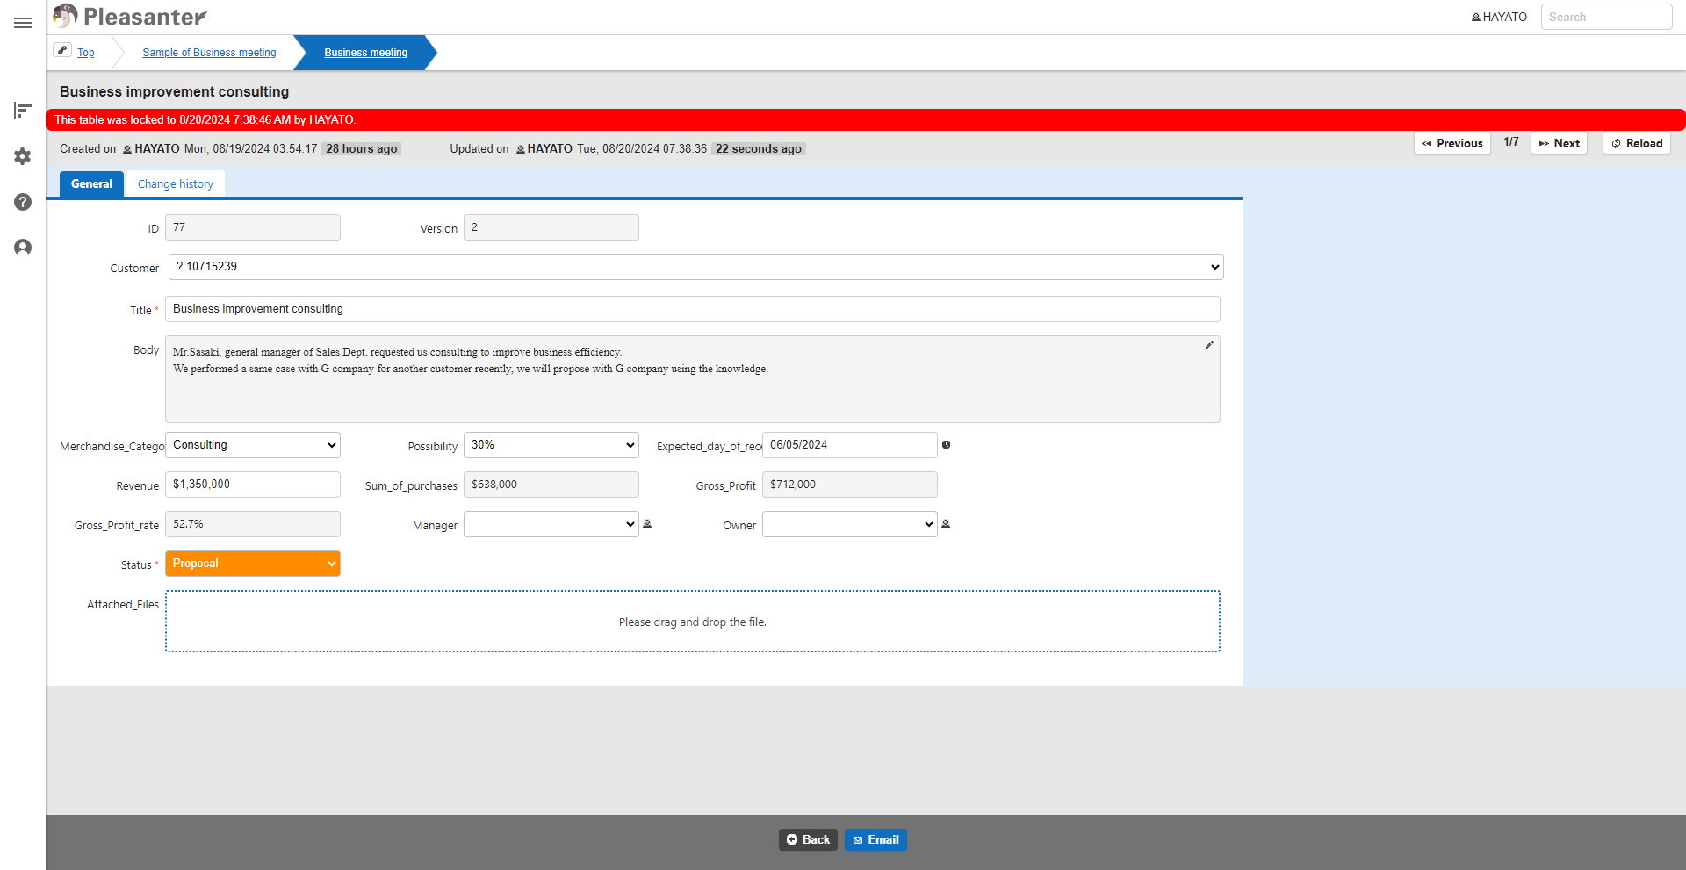Viewport: 1686px width, 870px height.
Task: Open the hamburger navigation menu
Action: tap(23, 23)
